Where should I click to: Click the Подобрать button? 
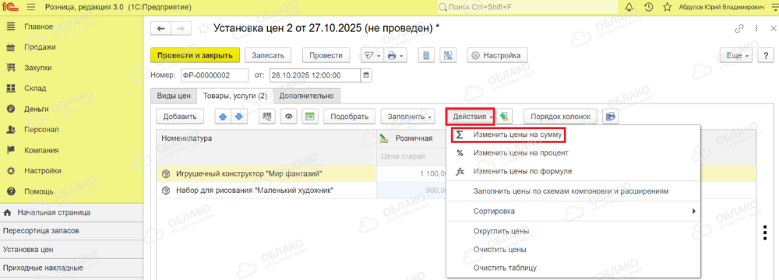coord(349,117)
